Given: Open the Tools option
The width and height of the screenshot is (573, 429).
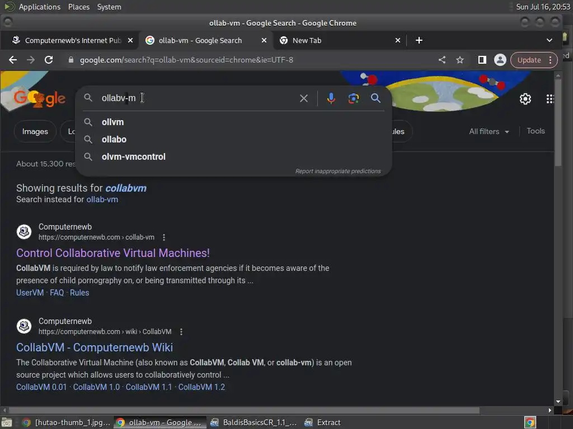Looking at the screenshot, I should tap(536, 131).
